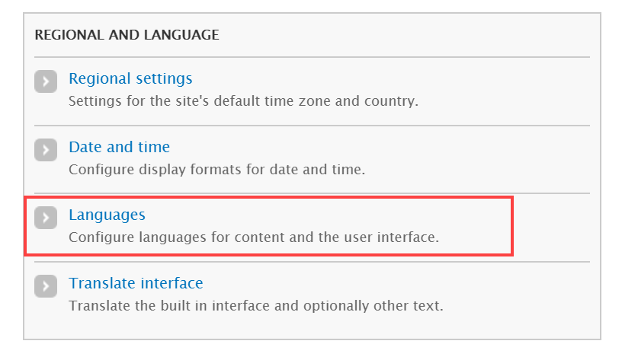The image size is (622, 360).
Task: Open the Regional settings link
Action: (x=130, y=79)
